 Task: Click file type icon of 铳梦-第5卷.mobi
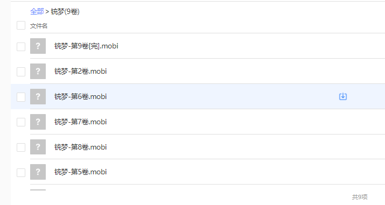pos(38,172)
